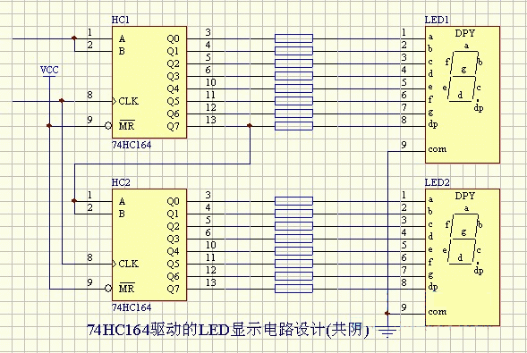
Task: Click the A input label on HC1
Action: click(122, 39)
